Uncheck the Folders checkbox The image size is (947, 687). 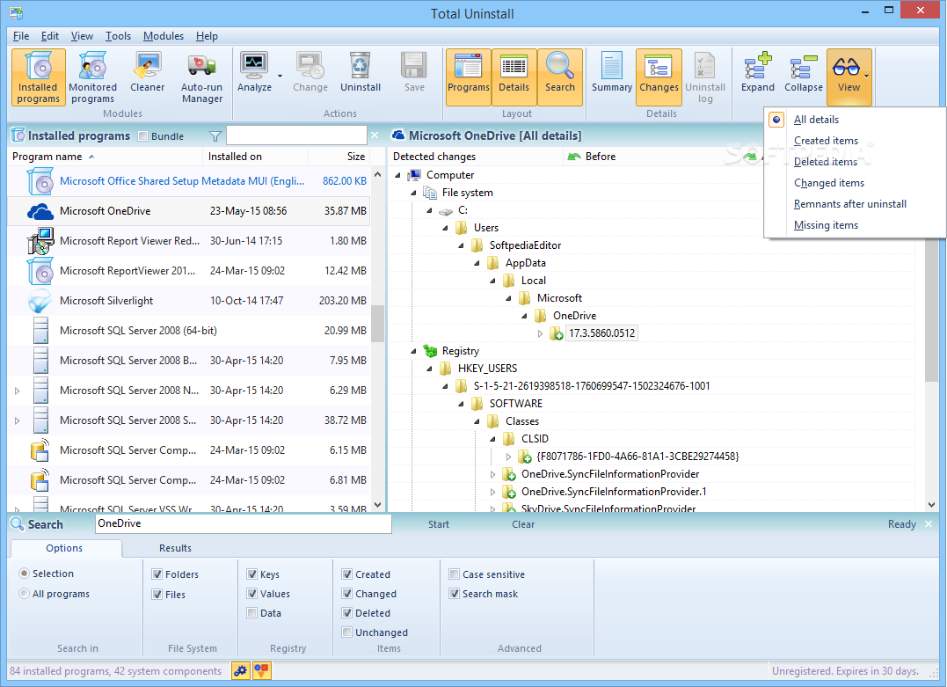click(x=157, y=574)
